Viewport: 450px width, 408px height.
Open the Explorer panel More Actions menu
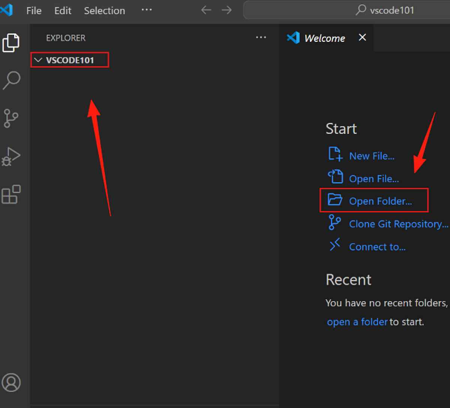tap(261, 38)
